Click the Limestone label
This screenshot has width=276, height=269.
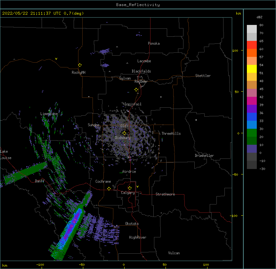(x=49, y=114)
